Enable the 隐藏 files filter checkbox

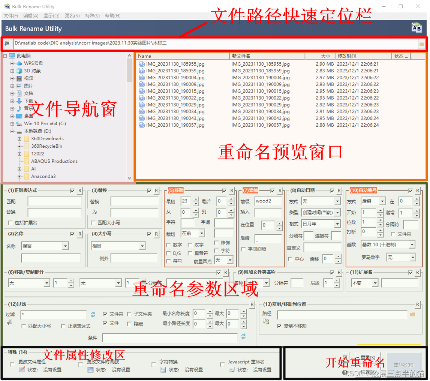[129, 324]
